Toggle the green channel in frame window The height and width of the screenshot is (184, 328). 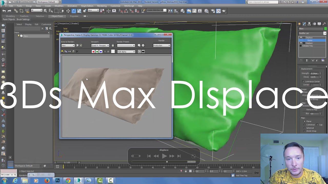pyautogui.click(x=97, y=52)
